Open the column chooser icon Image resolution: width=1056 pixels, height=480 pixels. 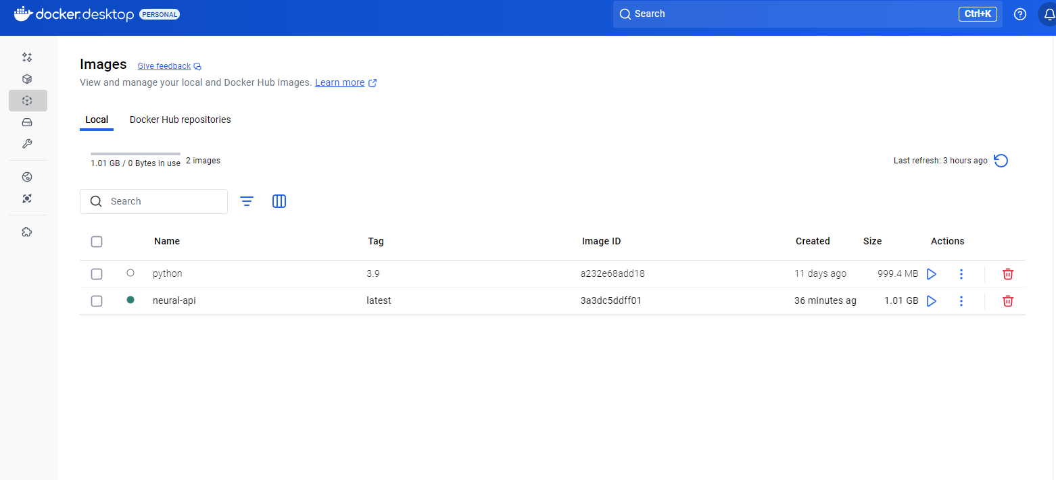279,201
